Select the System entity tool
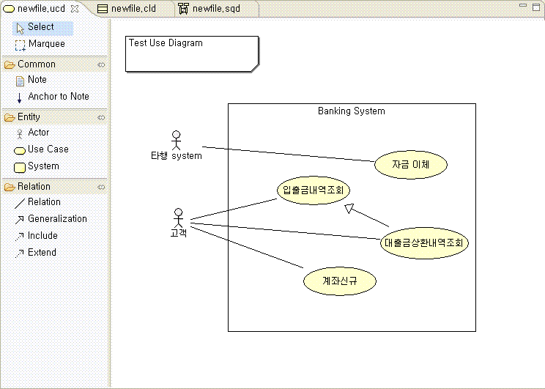The height and width of the screenshot is (389, 545). 42,166
